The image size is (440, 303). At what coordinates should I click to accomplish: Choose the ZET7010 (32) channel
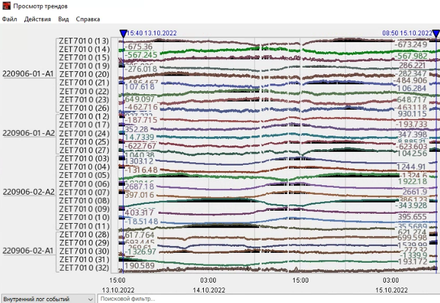84,268
